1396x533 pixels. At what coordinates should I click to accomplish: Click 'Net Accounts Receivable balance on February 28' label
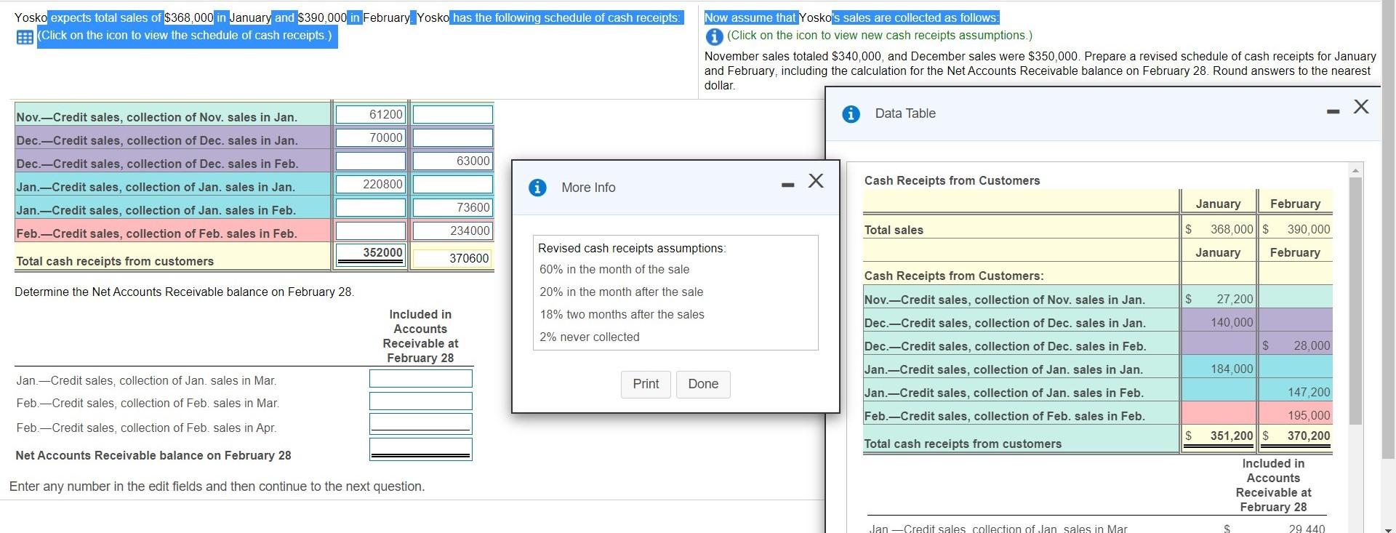(x=153, y=455)
